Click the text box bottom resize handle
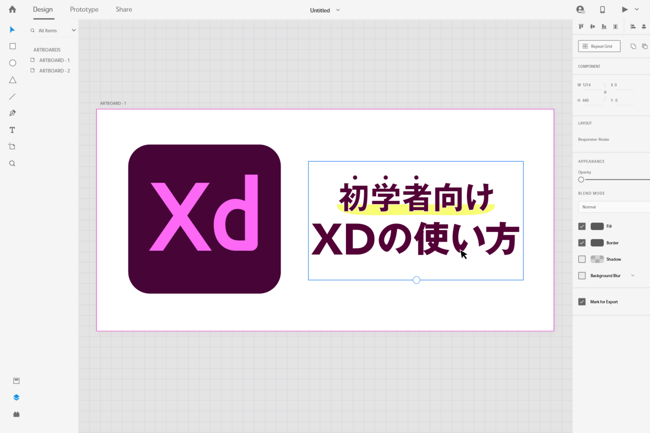This screenshot has width=650, height=433. click(416, 280)
